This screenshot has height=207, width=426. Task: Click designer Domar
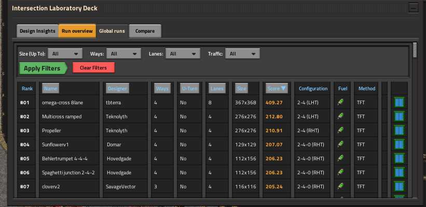point(114,145)
